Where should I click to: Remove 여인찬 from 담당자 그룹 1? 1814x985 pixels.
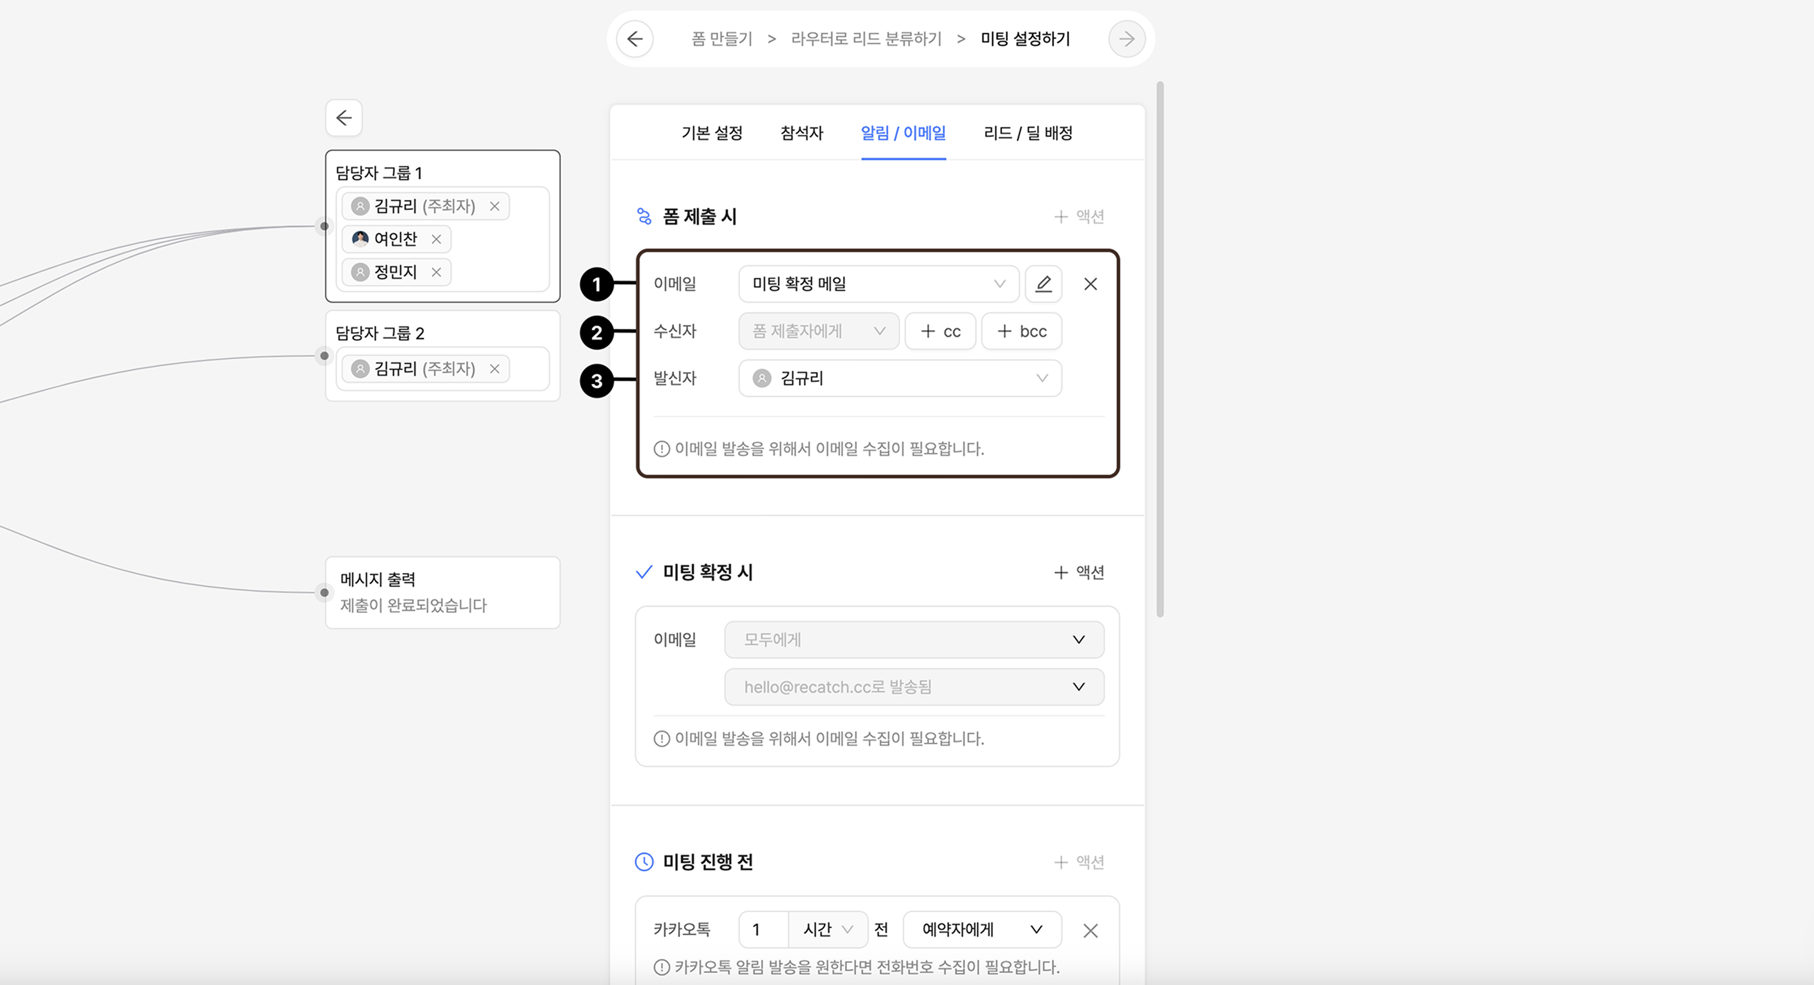click(437, 240)
